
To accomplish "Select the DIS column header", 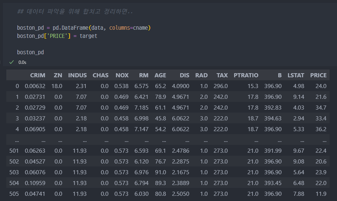I will (x=184, y=75).
